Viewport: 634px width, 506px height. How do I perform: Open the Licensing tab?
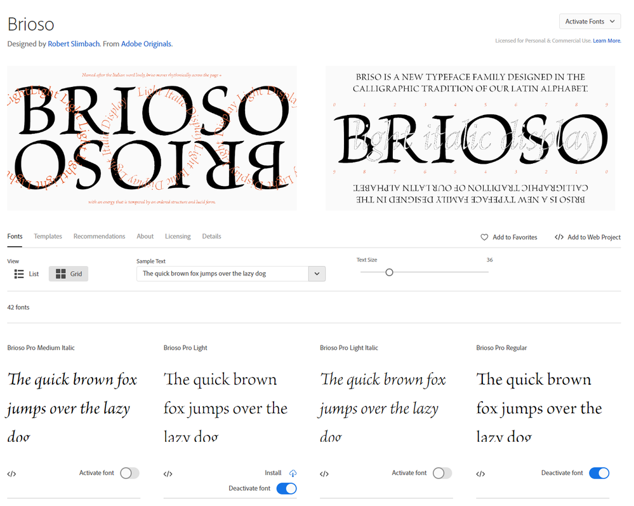[178, 236]
